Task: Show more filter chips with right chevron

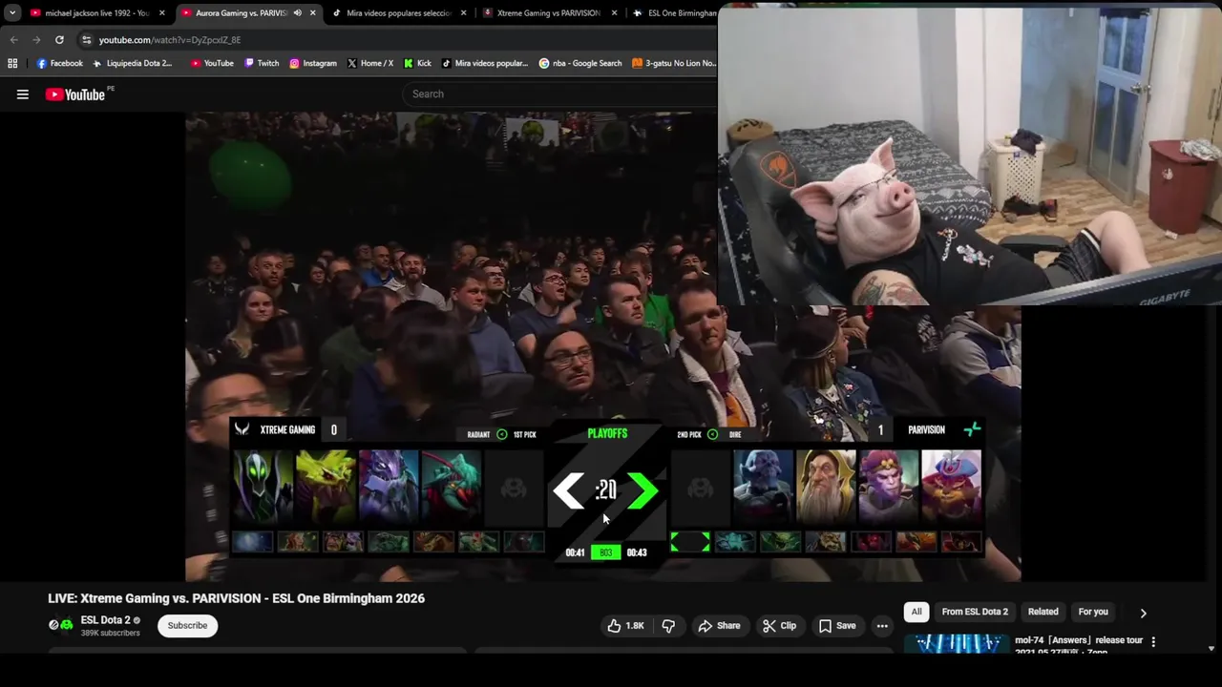Action: tap(1143, 613)
